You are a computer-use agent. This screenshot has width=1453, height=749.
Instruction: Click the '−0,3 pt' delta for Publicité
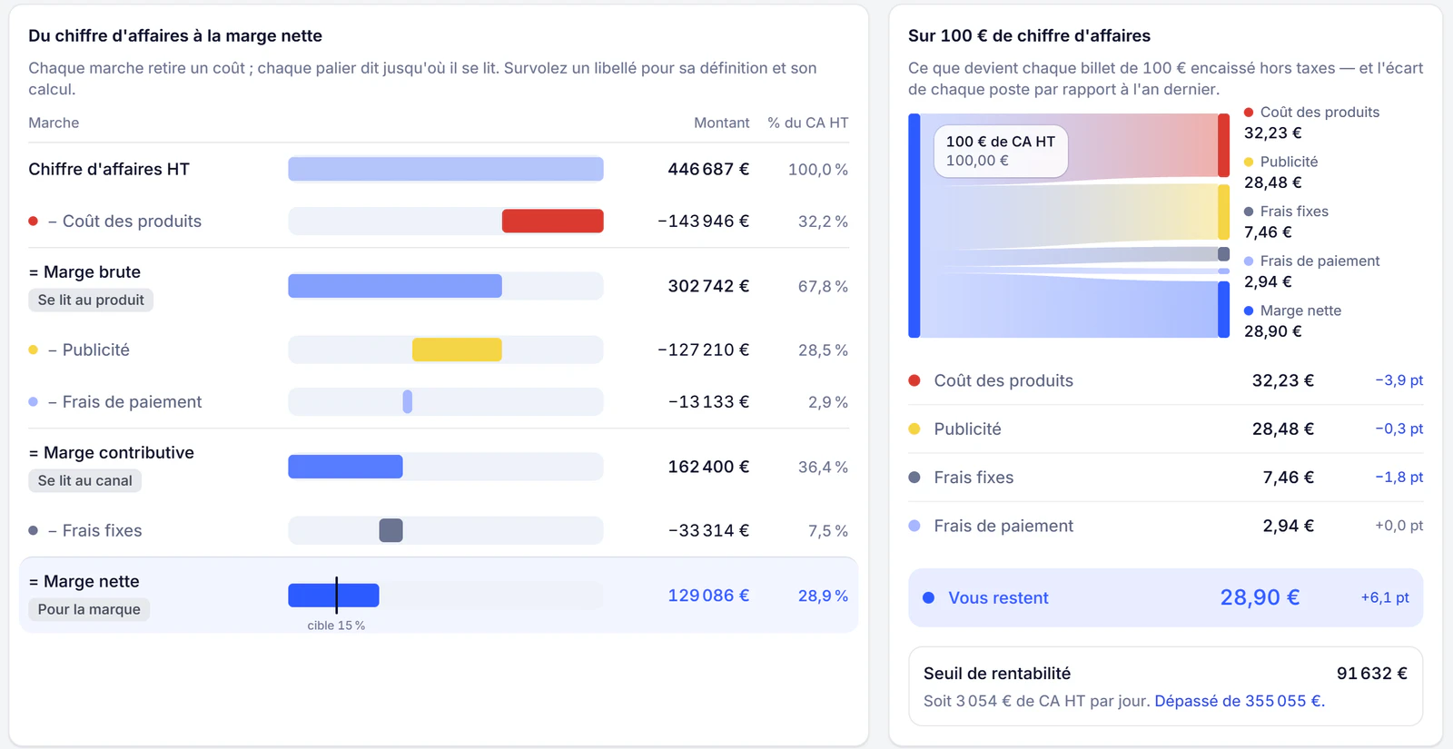tap(1399, 429)
